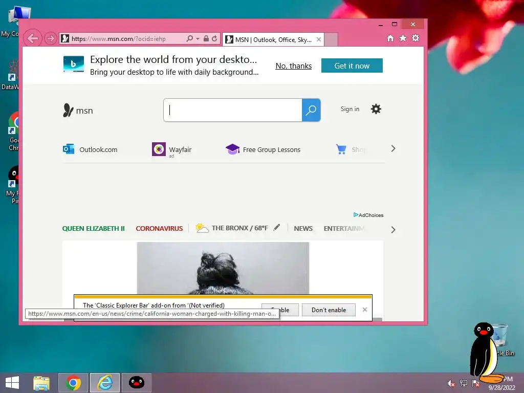The image size is (524, 393).
Task: Click the Pingu penguin taskbar icon
Action: [x=136, y=383]
